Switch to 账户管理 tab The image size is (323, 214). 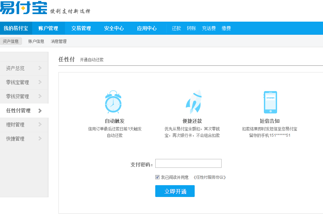coord(48,28)
